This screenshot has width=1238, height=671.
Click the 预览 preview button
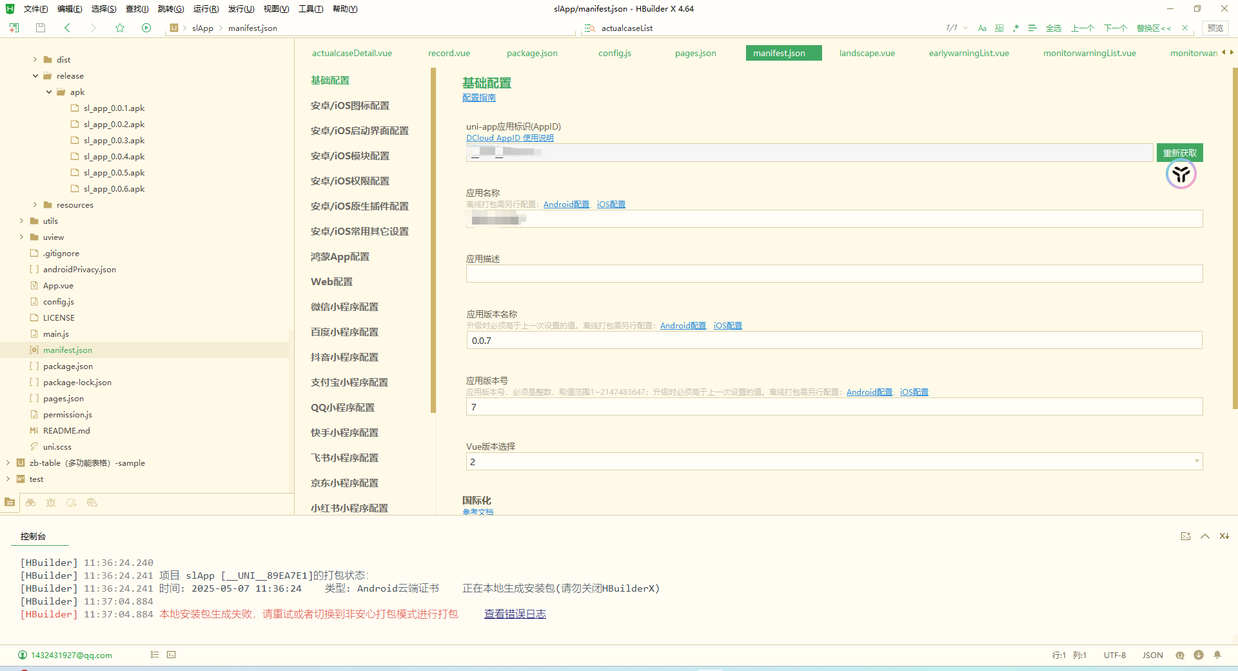pyautogui.click(x=1215, y=28)
